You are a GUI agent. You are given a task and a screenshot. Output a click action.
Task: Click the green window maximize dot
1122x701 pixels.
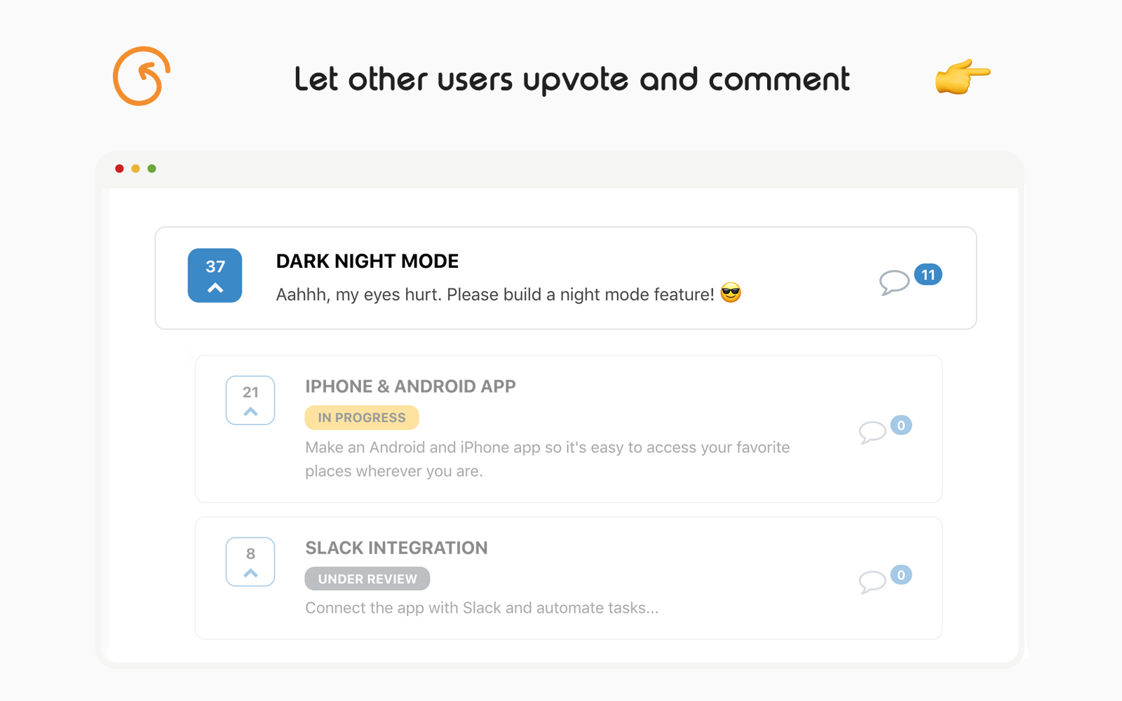151,168
